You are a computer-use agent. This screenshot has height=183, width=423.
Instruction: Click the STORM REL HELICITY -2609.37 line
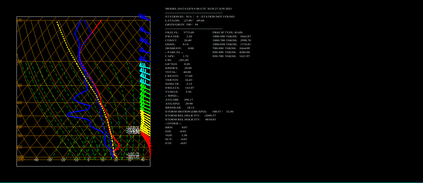(x=190, y=115)
